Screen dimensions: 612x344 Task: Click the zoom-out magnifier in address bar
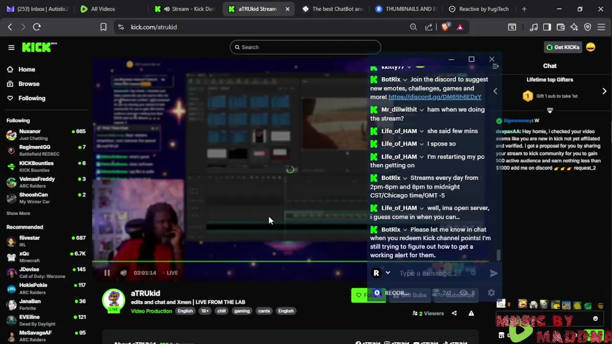(414, 27)
